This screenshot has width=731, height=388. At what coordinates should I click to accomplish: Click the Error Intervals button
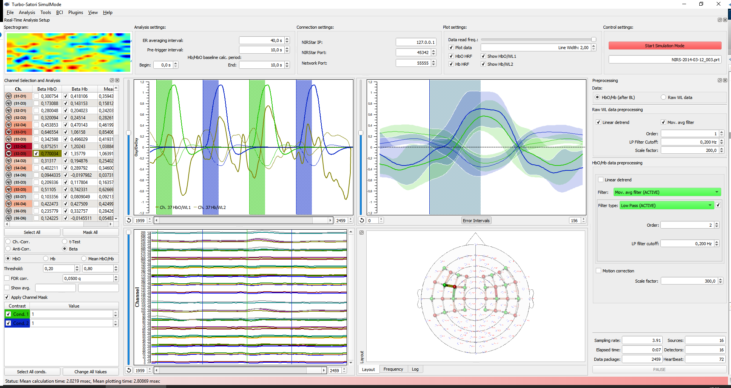coord(476,221)
